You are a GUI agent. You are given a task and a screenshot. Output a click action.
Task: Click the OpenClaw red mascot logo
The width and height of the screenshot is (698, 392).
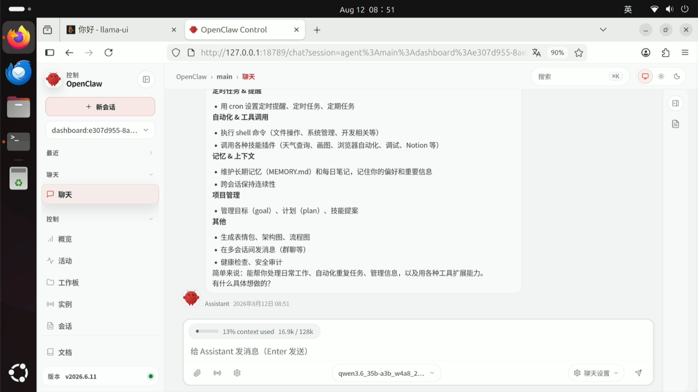[53, 79]
